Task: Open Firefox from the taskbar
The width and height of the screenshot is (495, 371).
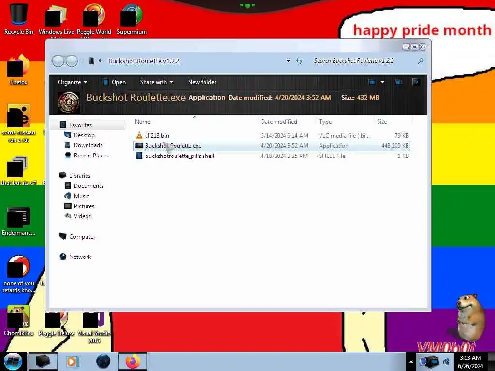Action: (x=133, y=361)
